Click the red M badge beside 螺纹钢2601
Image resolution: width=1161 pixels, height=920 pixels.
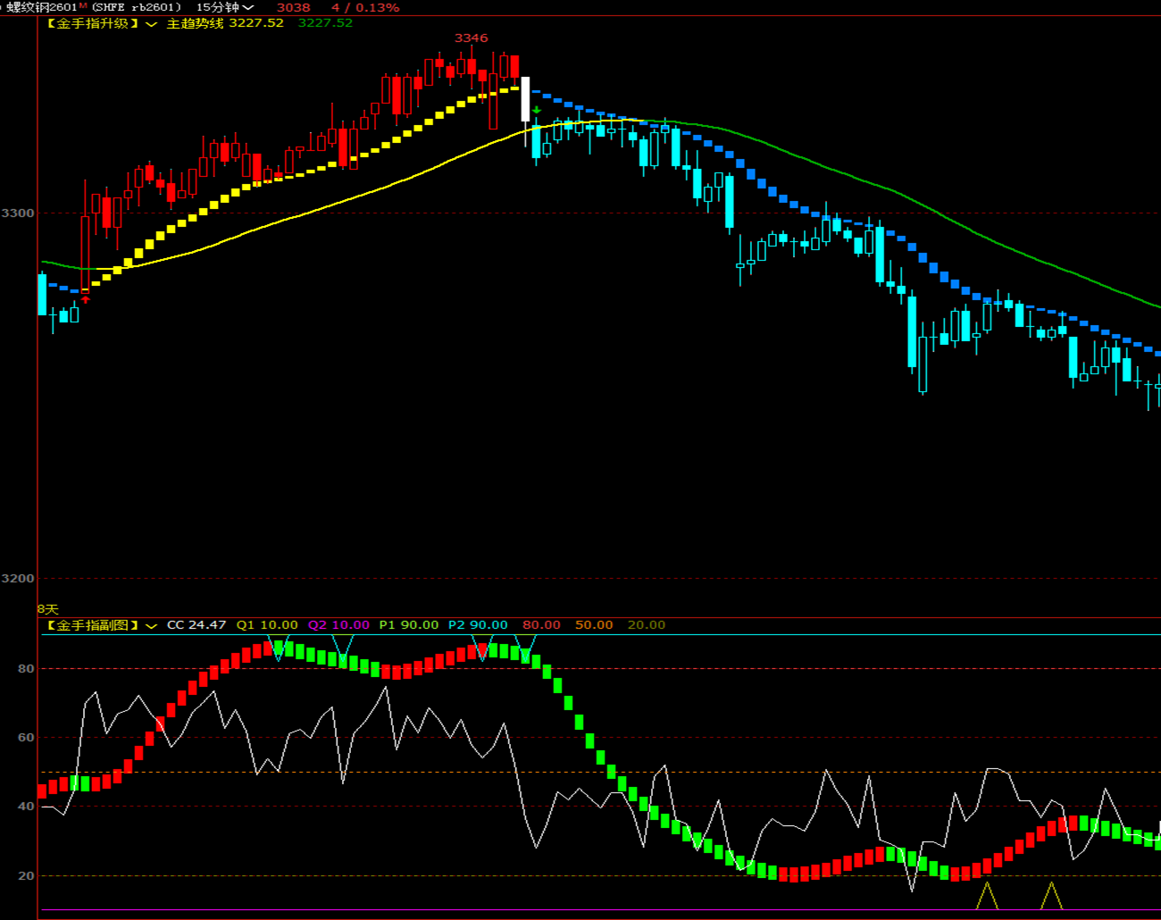click(83, 5)
